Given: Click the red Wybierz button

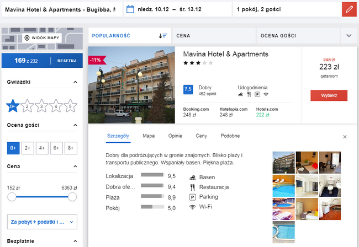Looking at the screenshot, I should (329, 95).
